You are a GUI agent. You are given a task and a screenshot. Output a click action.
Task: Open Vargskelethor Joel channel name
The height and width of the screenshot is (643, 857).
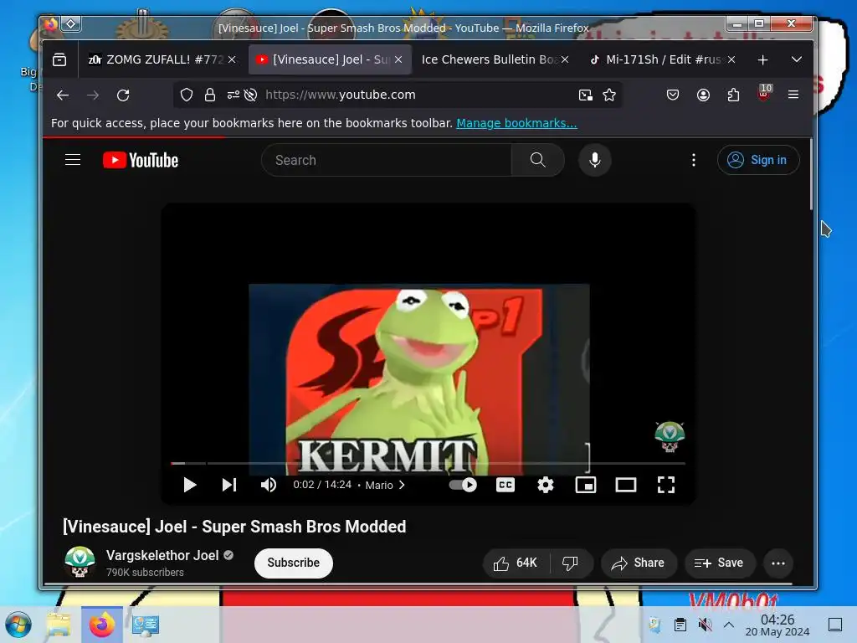click(x=162, y=556)
